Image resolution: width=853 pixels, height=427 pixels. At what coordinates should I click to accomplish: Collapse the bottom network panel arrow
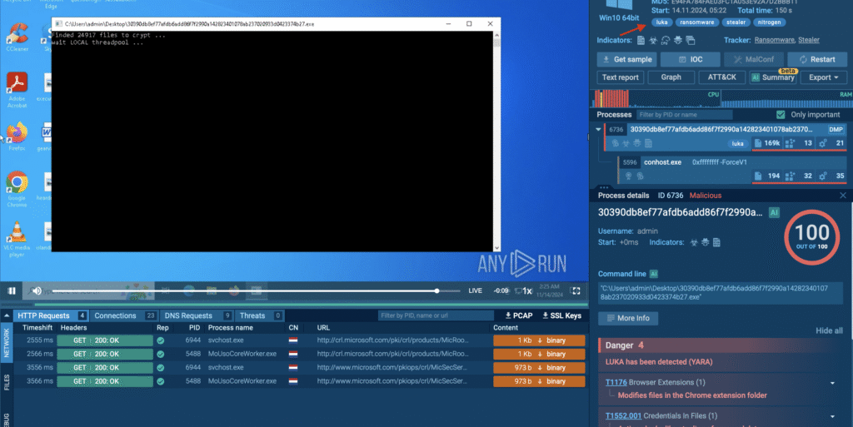coord(7,315)
